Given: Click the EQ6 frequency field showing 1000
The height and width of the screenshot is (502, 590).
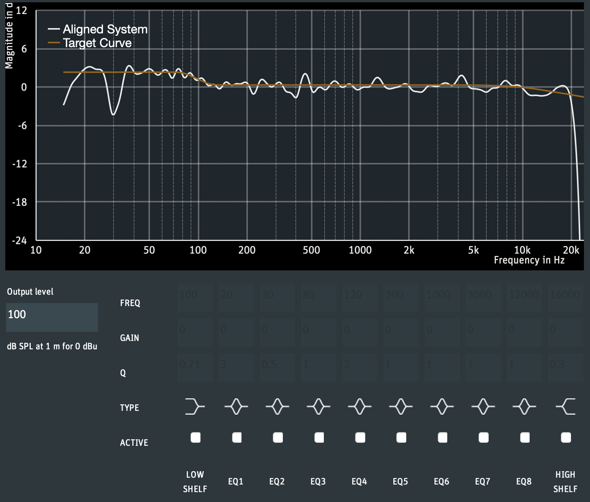Looking at the screenshot, I should pyautogui.click(x=442, y=298).
